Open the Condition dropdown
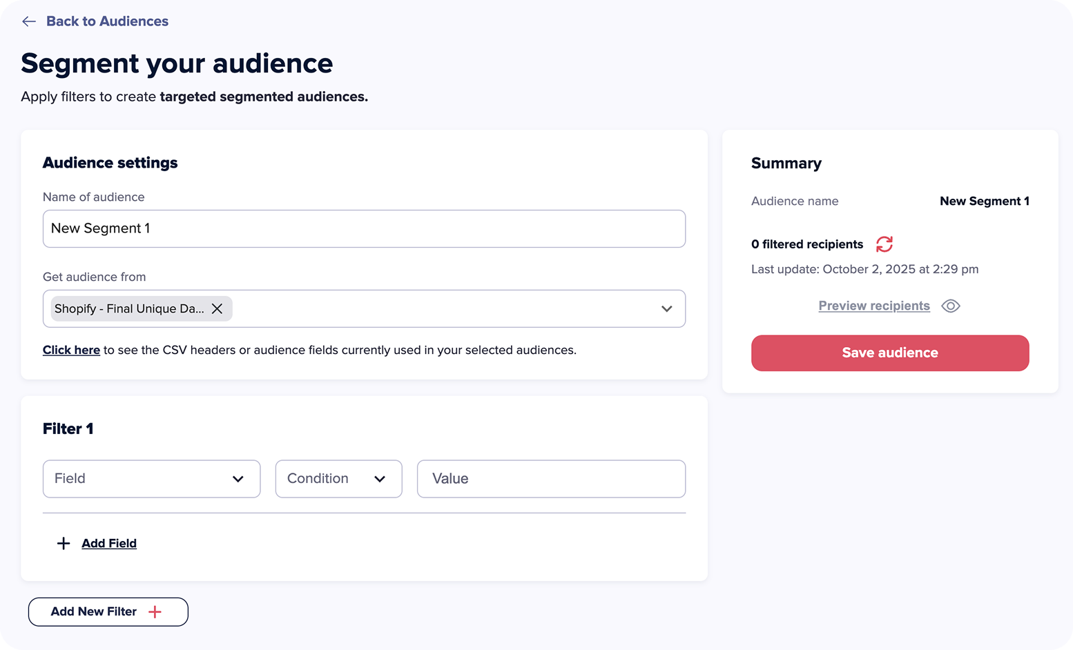Image resolution: width=1073 pixels, height=650 pixels. (338, 479)
